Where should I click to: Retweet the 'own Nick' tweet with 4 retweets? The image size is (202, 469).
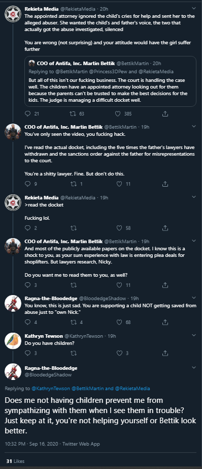(x=73, y=322)
